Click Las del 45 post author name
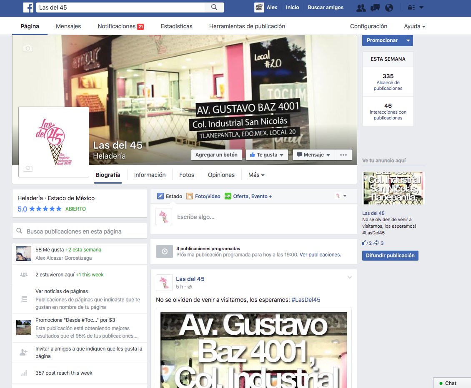This screenshot has height=388, width=471. tap(190, 279)
